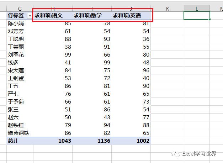Screen dimensions: 223x163
Task: Select the name cell 王钢蛋
Action: tap(20, 78)
